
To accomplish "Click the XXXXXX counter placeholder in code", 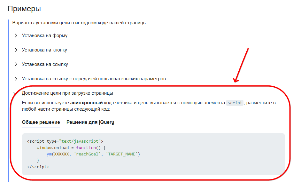I will [x=61, y=154].
